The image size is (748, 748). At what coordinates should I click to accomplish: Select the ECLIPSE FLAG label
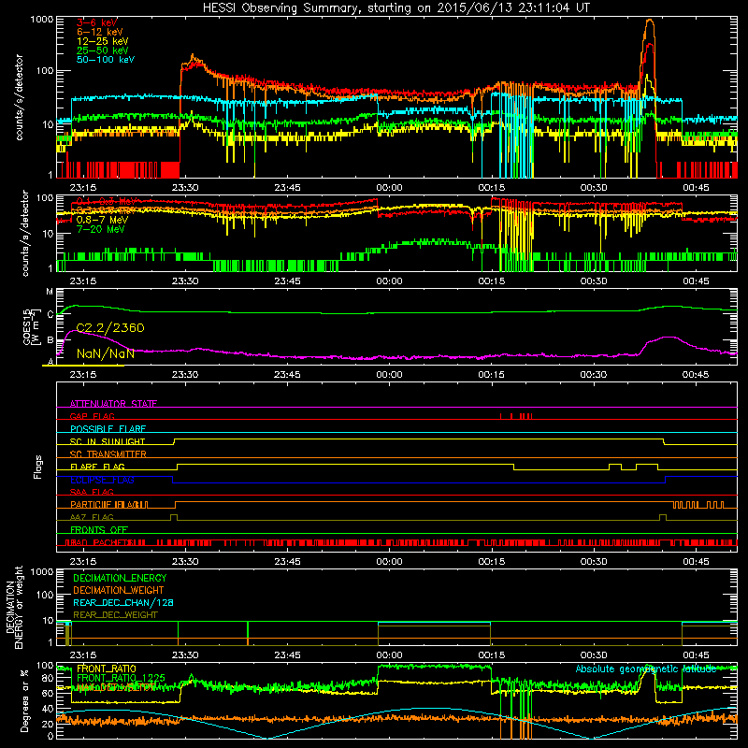pyautogui.click(x=102, y=480)
